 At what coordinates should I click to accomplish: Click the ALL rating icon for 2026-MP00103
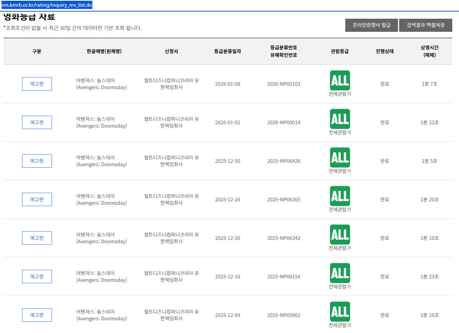coord(340,80)
